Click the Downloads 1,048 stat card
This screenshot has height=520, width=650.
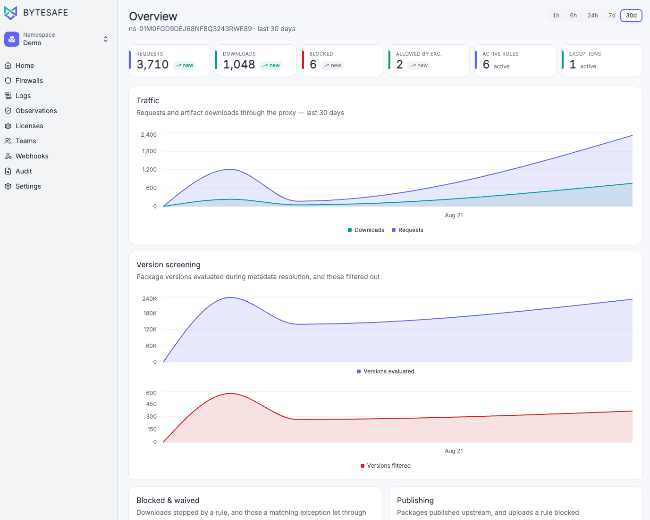tap(256, 60)
